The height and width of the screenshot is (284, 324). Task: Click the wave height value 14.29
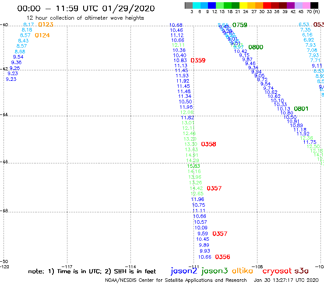click(x=193, y=160)
